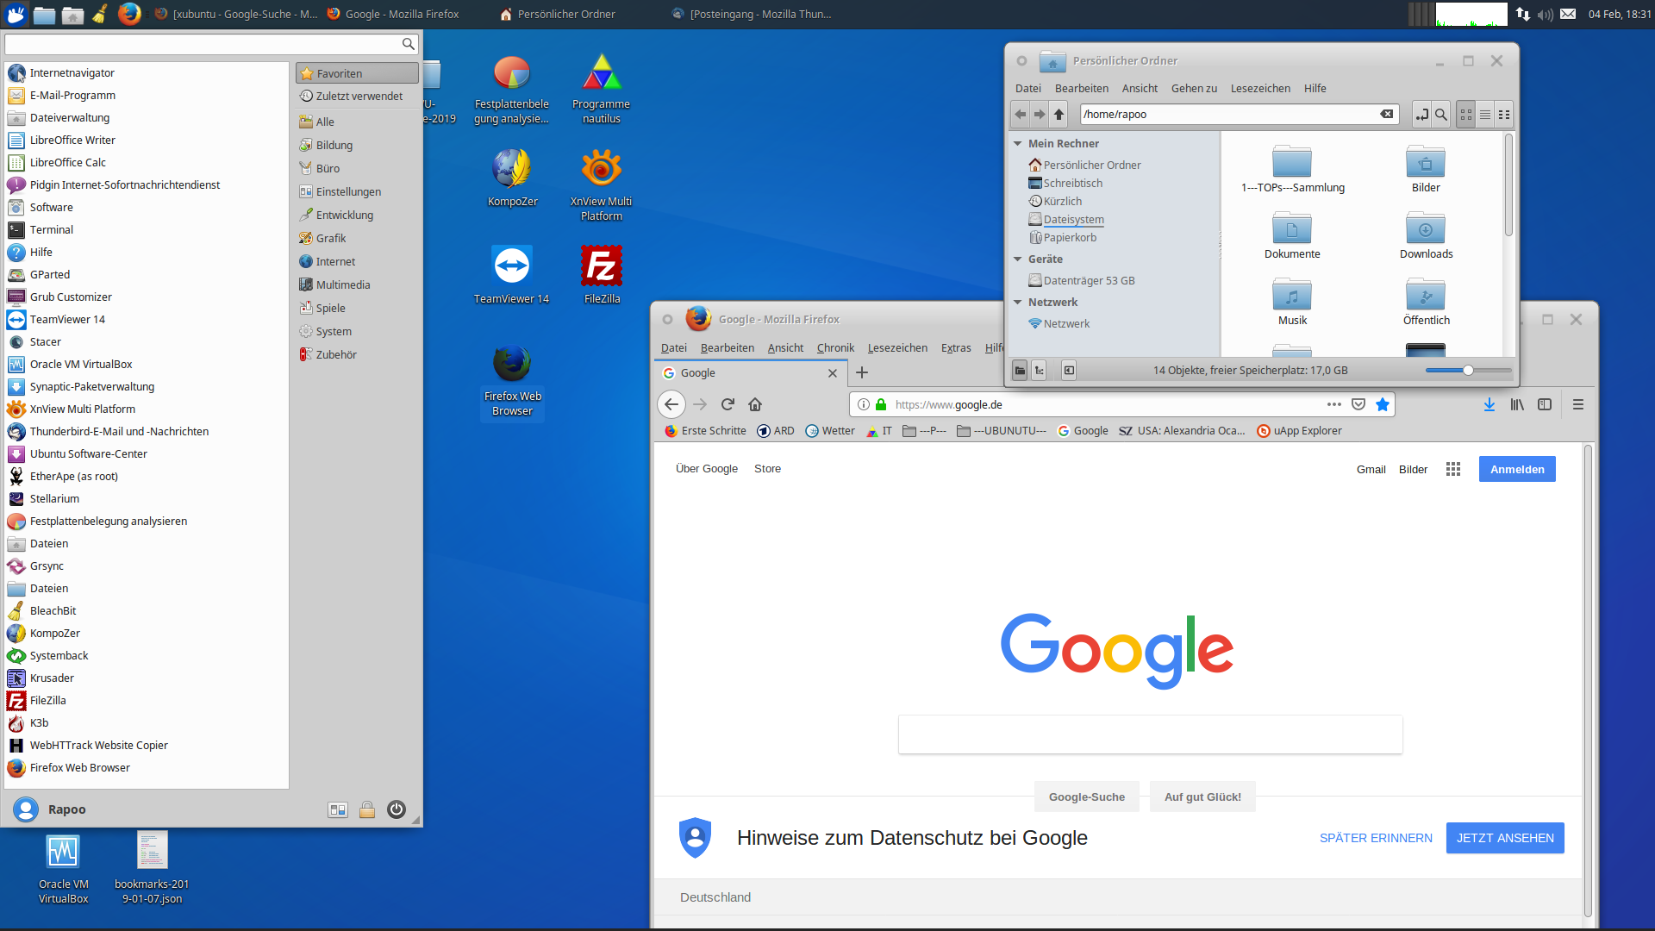
Task: Collapse the Netzwerk sidebar section
Action: [1018, 303]
